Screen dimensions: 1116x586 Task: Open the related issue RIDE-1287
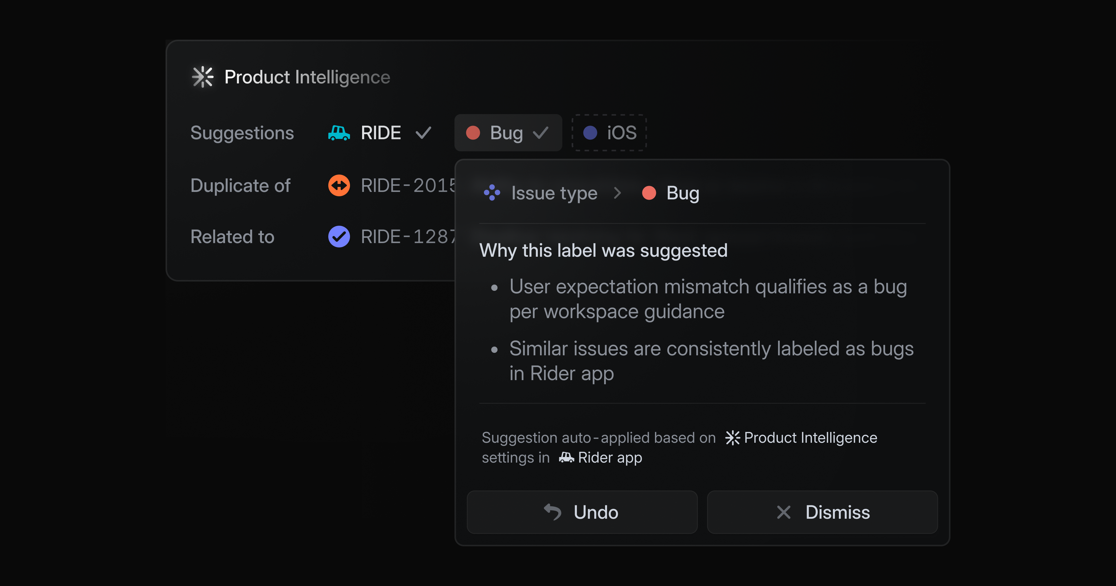[408, 237]
